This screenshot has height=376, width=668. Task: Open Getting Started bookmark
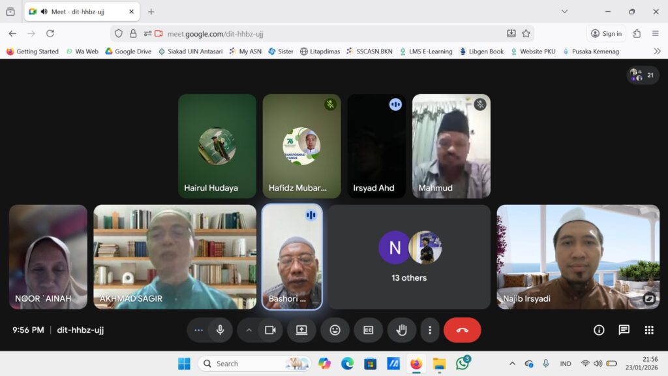[33, 51]
